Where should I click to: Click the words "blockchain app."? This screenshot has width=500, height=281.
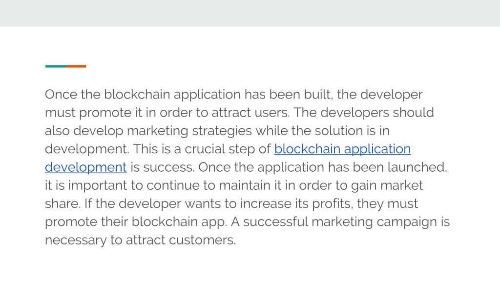click(x=179, y=222)
